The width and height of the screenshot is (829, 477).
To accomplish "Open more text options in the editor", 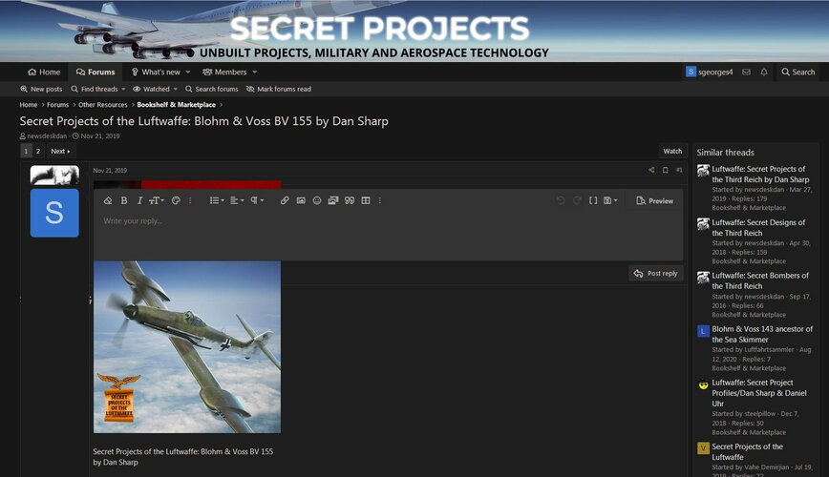I will tap(190, 200).
